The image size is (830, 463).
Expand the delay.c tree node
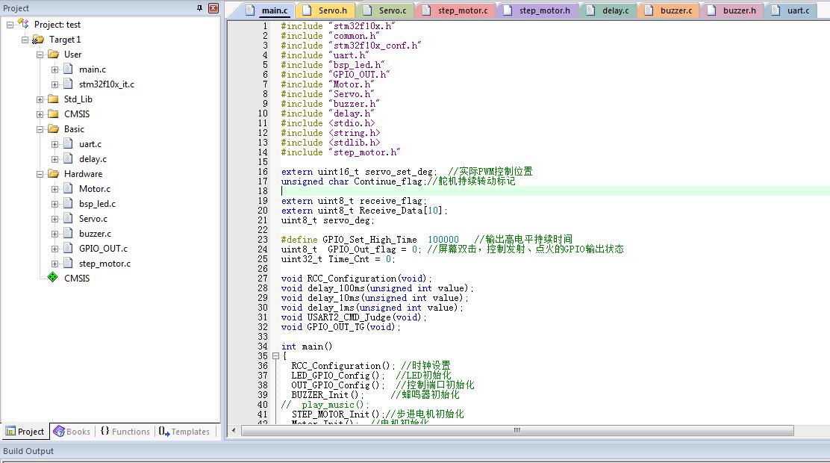tap(54, 159)
